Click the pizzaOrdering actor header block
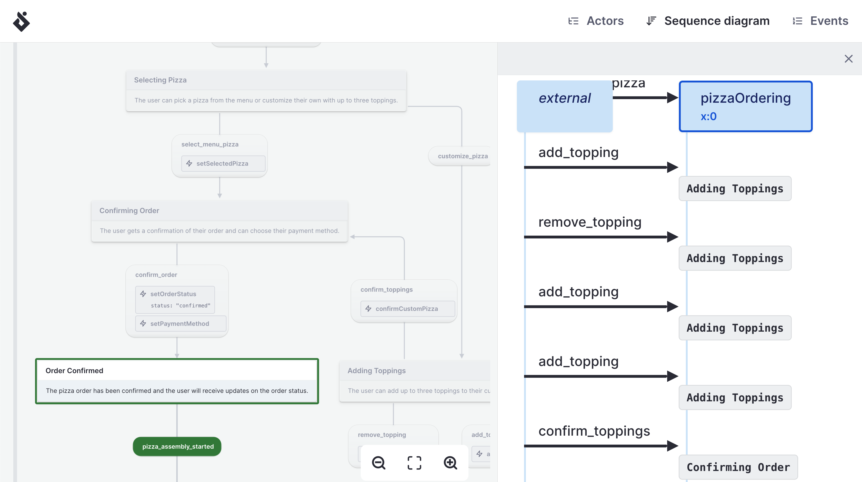Viewport: 862px width, 482px height. (x=745, y=107)
